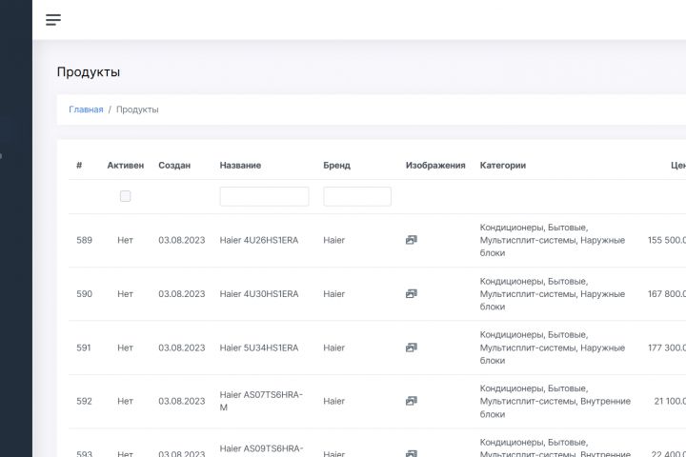
Task: Click the Категории column header
Action: (502, 165)
